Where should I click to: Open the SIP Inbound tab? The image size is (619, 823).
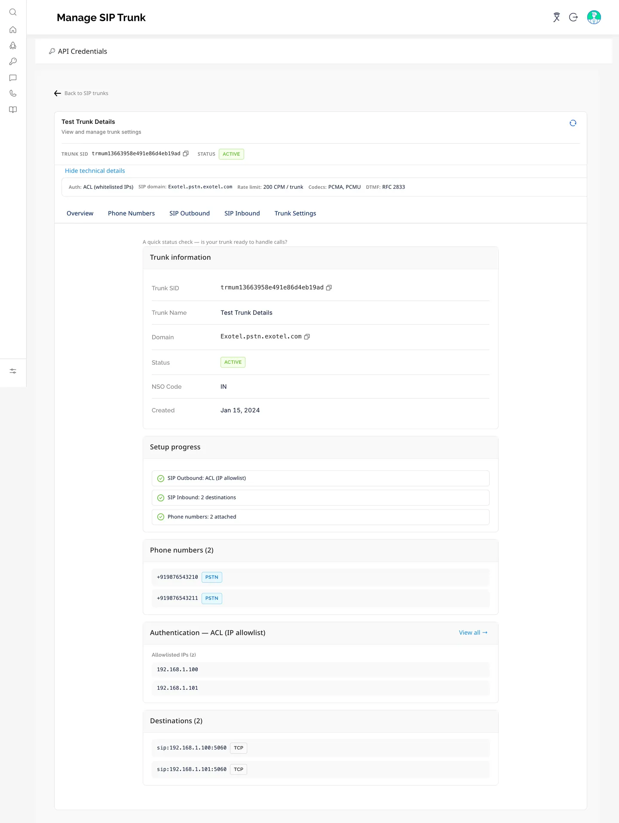(242, 213)
